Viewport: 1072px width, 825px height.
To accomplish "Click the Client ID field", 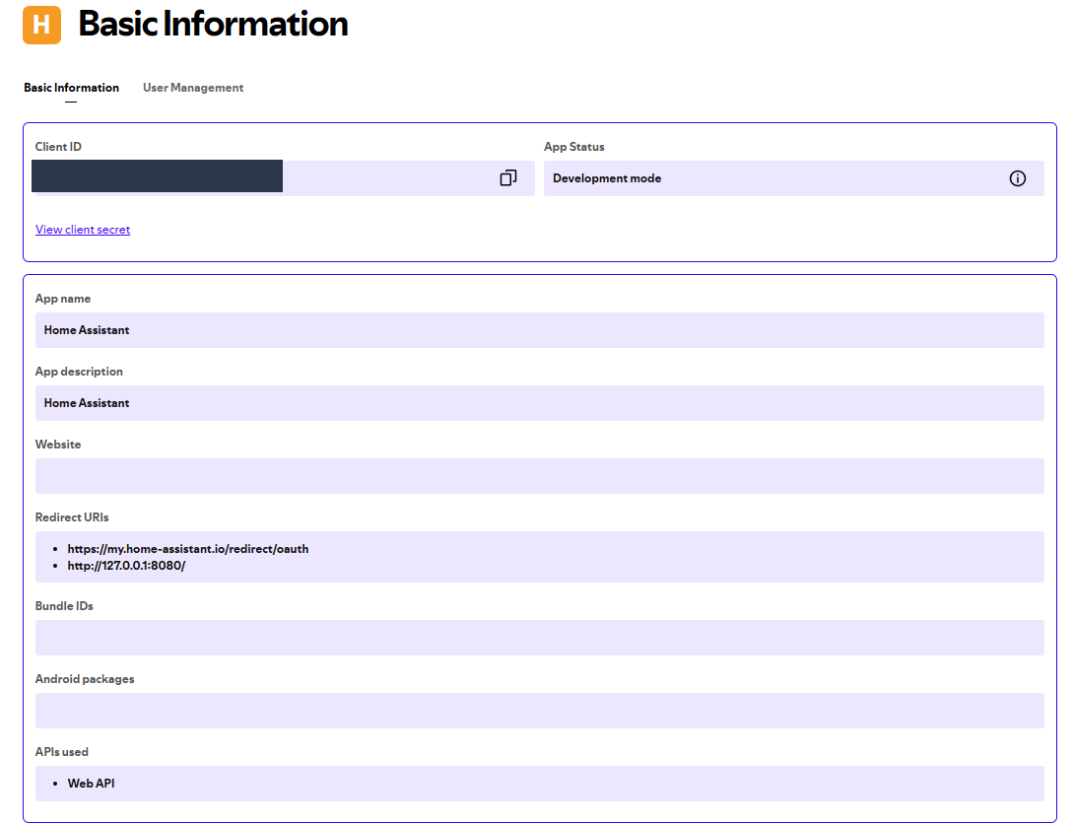I will pos(384,178).
